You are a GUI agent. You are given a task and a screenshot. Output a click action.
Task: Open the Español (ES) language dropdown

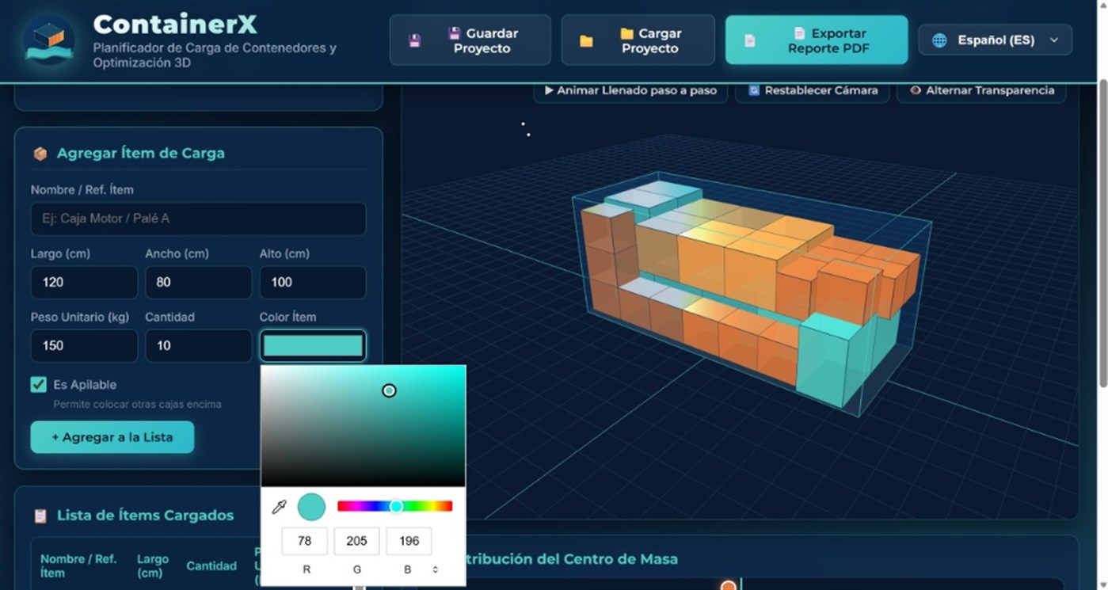(x=996, y=40)
